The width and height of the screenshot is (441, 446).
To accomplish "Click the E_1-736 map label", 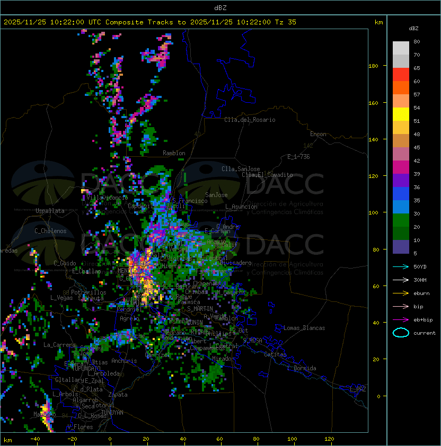I will pyautogui.click(x=298, y=157).
